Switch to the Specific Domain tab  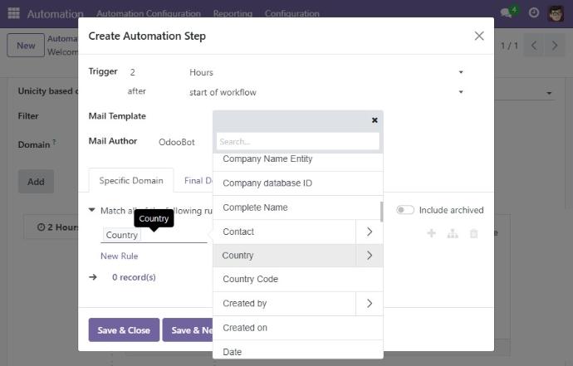pyautogui.click(x=131, y=180)
